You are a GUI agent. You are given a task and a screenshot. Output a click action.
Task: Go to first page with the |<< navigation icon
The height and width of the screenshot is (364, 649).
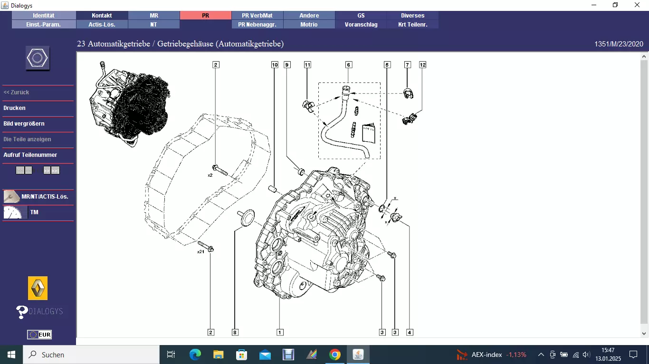pyautogui.click(x=20, y=170)
